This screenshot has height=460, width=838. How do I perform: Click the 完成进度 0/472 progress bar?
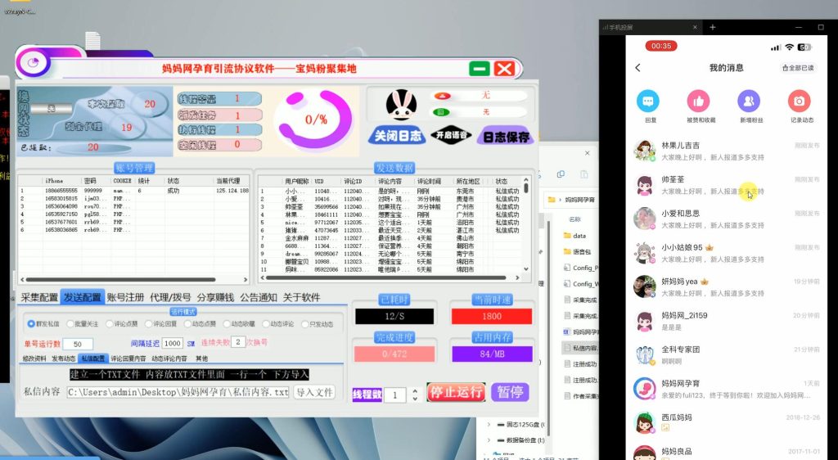394,354
